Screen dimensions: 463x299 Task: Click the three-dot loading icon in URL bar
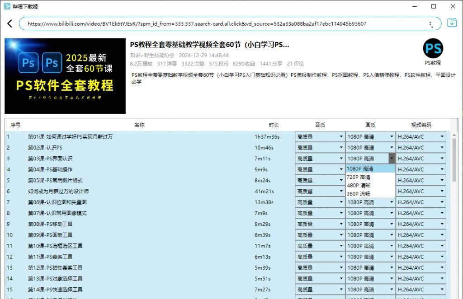click(x=430, y=24)
